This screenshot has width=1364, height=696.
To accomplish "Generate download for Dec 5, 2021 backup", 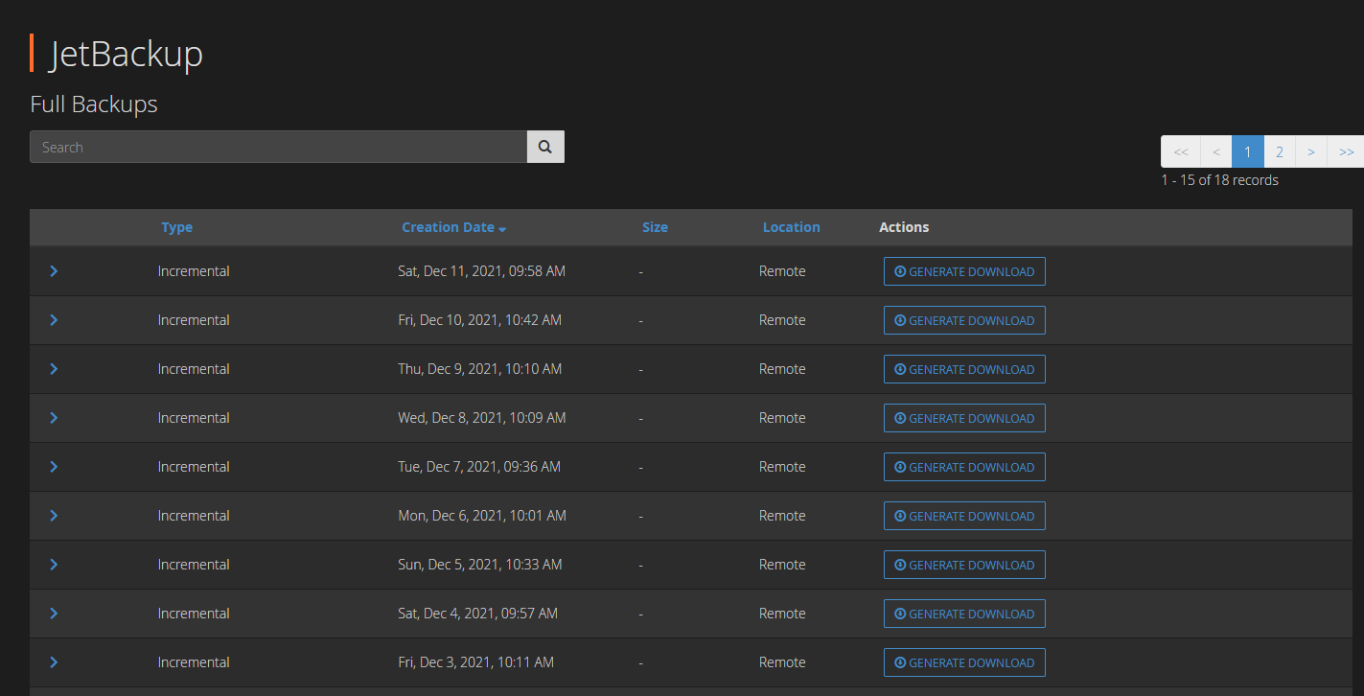I will tap(964, 565).
